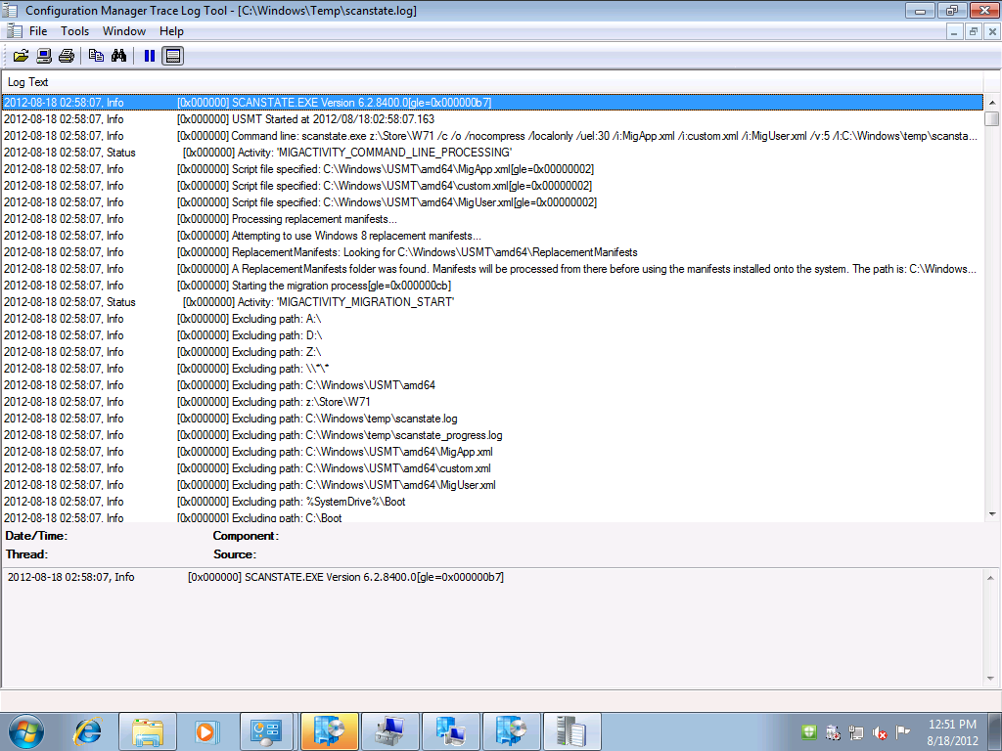This screenshot has width=1002, height=751.
Task: Open the Tools menu
Action: pos(74,30)
